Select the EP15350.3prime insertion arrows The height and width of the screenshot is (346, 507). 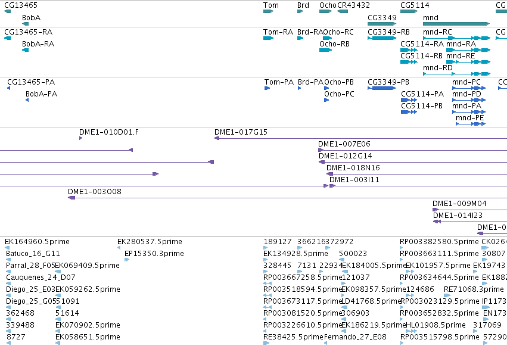(x=127, y=260)
